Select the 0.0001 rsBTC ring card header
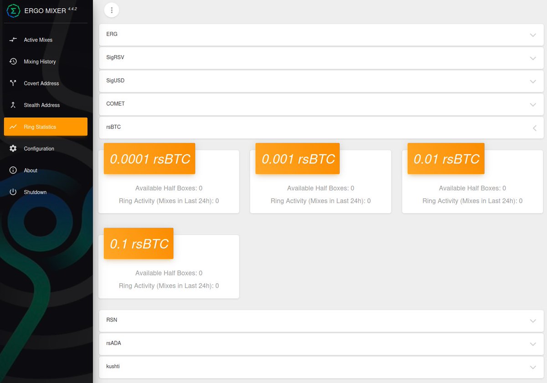The height and width of the screenshot is (383, 547). coord(150,158)
